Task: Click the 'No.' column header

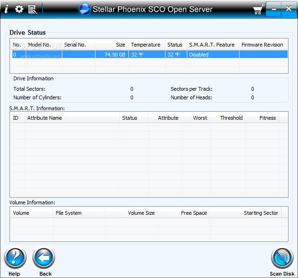Action: point(18,45)
